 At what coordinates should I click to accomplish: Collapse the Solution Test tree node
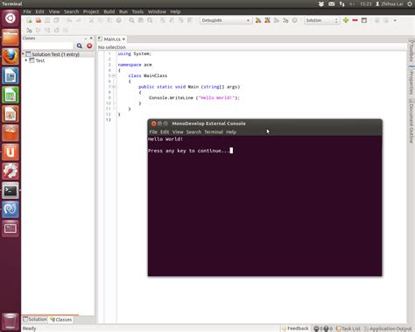coord(24,54)
